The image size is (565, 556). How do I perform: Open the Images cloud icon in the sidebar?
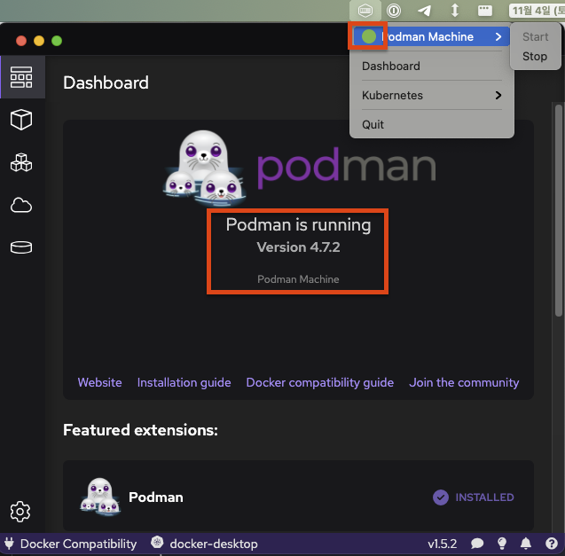pos(21,205)
